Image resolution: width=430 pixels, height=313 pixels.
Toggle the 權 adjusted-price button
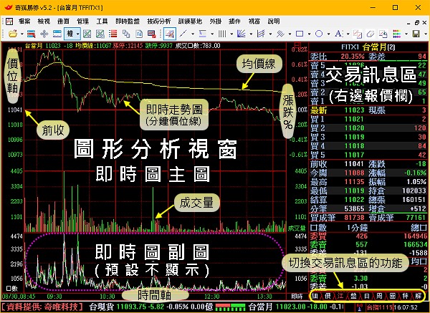[70, 34]
